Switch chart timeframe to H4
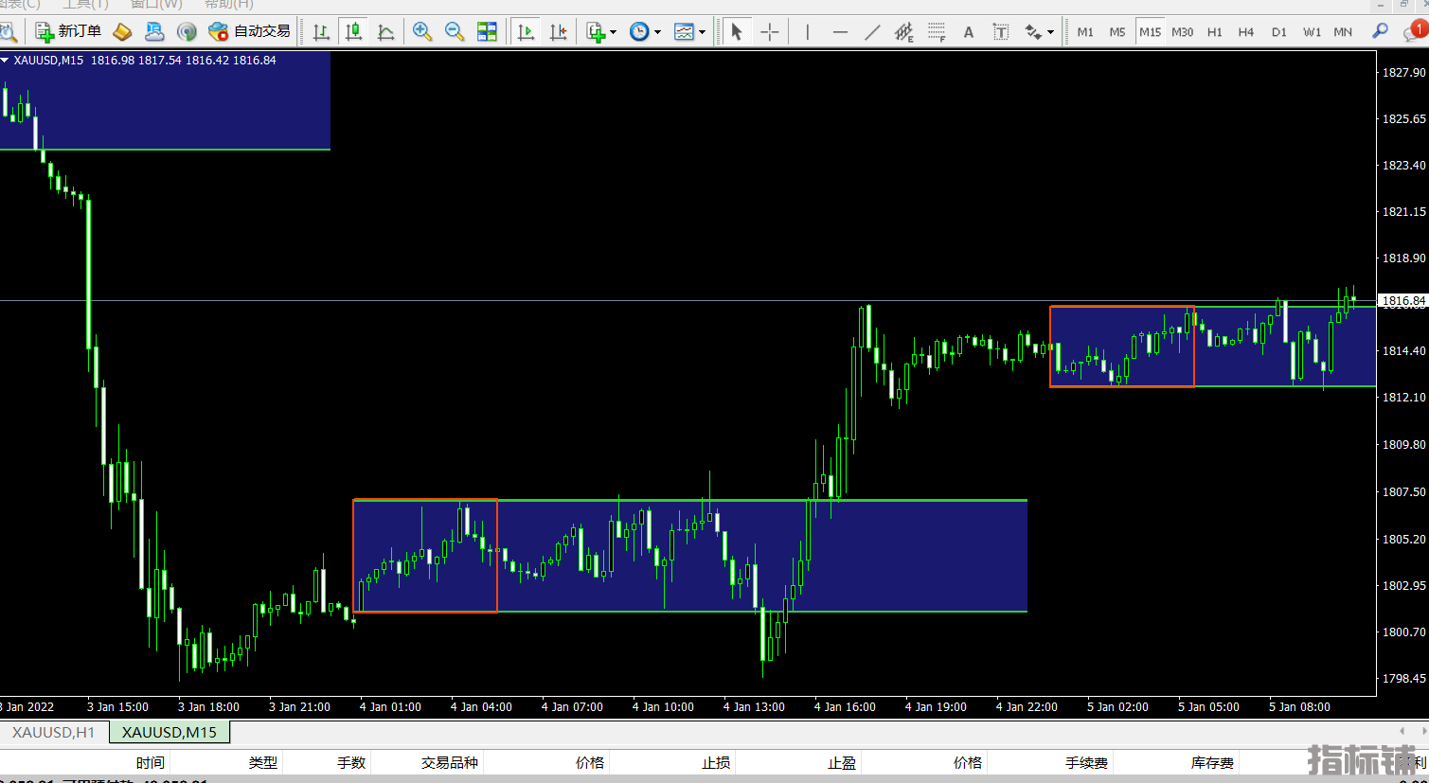This screenshot has height=783, width=1429. (1246, 31)
